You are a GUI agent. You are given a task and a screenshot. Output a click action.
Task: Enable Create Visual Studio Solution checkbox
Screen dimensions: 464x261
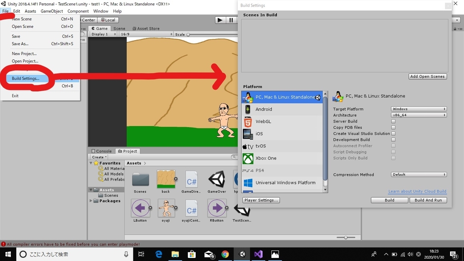[393, 134]
